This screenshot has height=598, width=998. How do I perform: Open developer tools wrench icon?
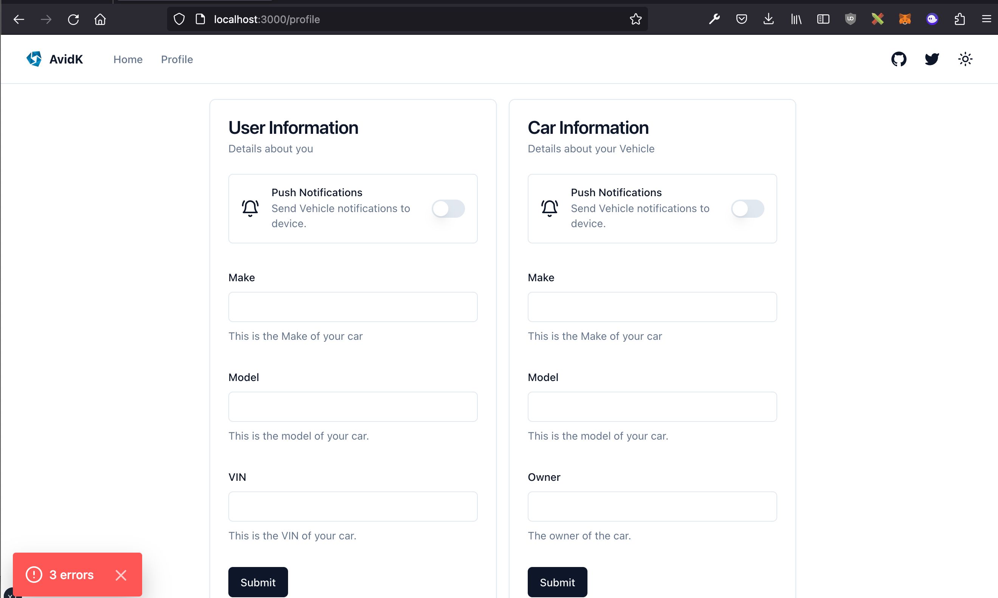click(714, 19)
